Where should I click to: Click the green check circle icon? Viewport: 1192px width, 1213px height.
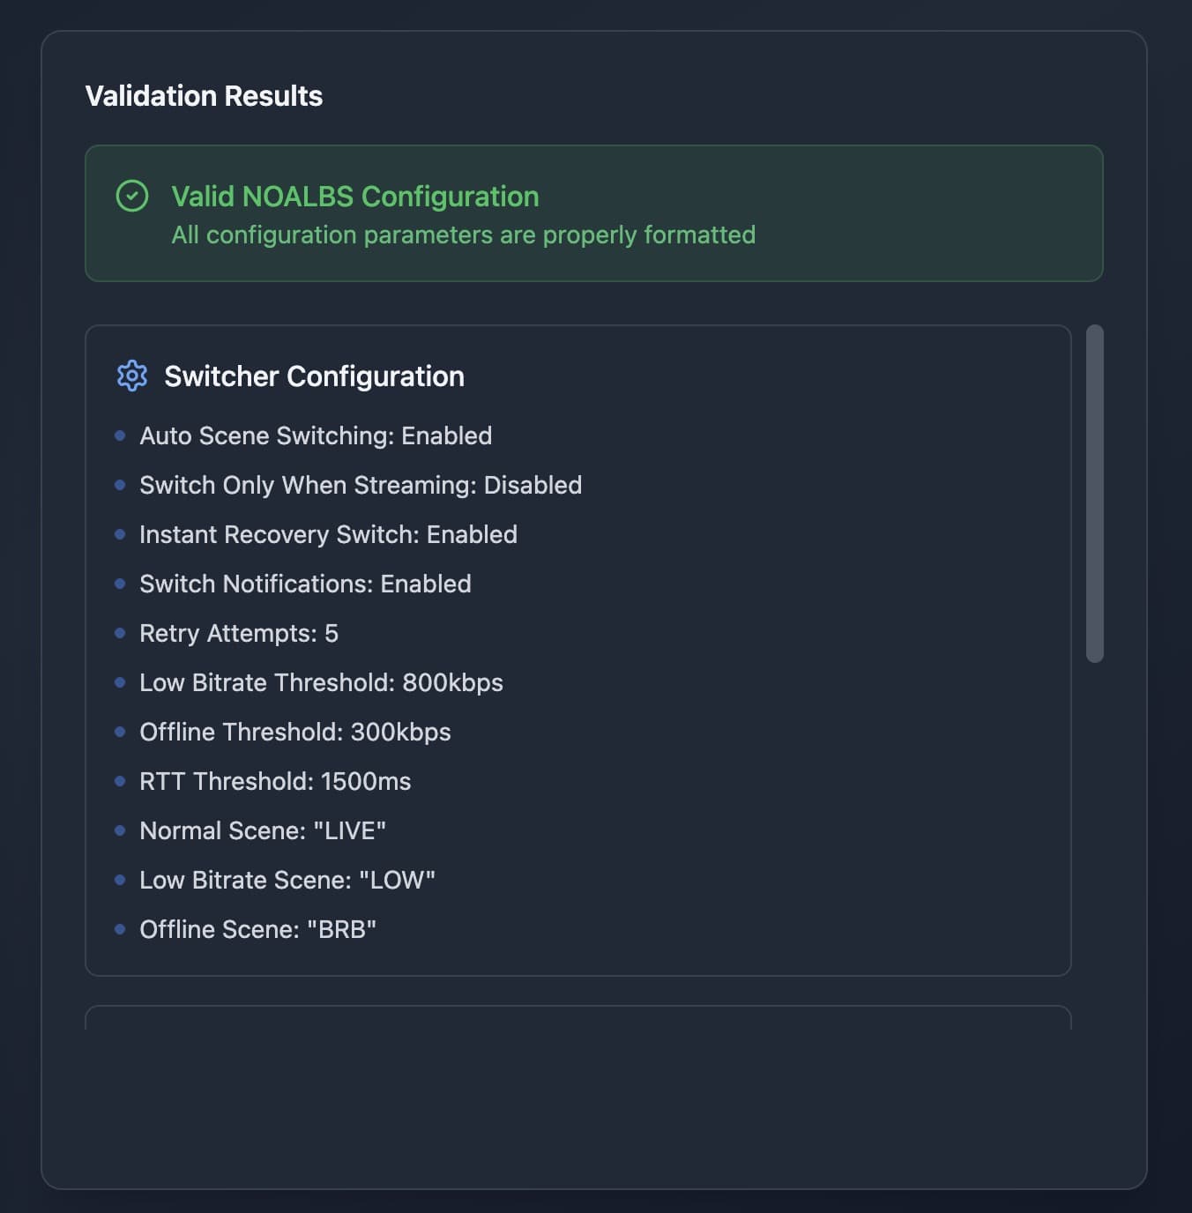(132, 196)
